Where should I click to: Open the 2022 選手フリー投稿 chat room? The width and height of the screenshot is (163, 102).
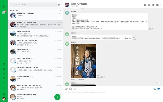pyautogui.click(x=35, y=15)
